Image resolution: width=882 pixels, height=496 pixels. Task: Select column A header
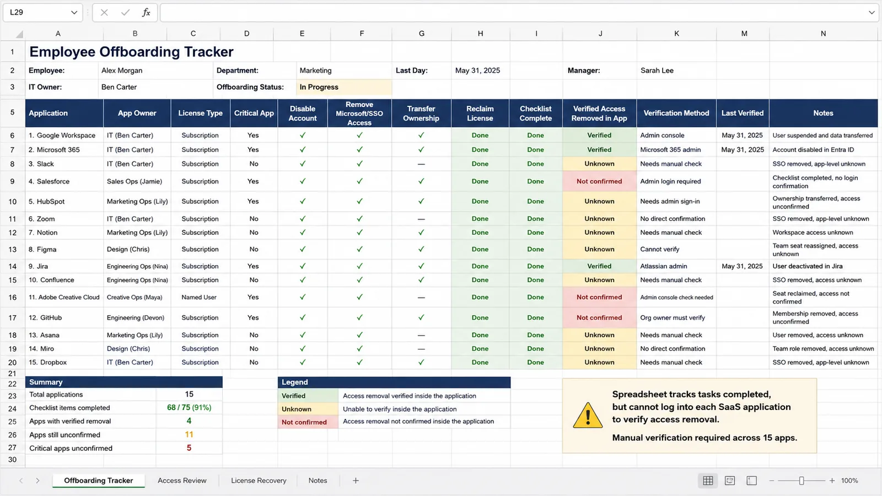58,34
